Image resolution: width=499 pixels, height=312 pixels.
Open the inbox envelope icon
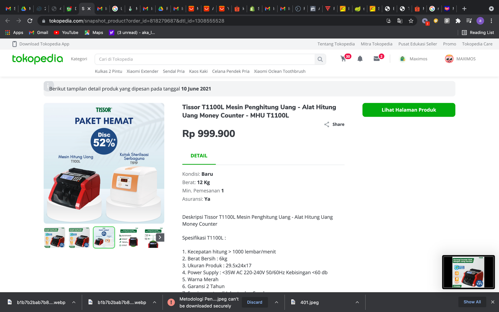coord(376,59)
